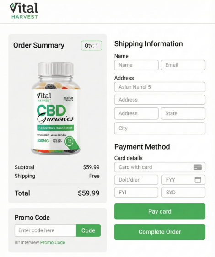Viewport: 215px width, 257px height.
Task: Select the State field
Action: [183, 113]
